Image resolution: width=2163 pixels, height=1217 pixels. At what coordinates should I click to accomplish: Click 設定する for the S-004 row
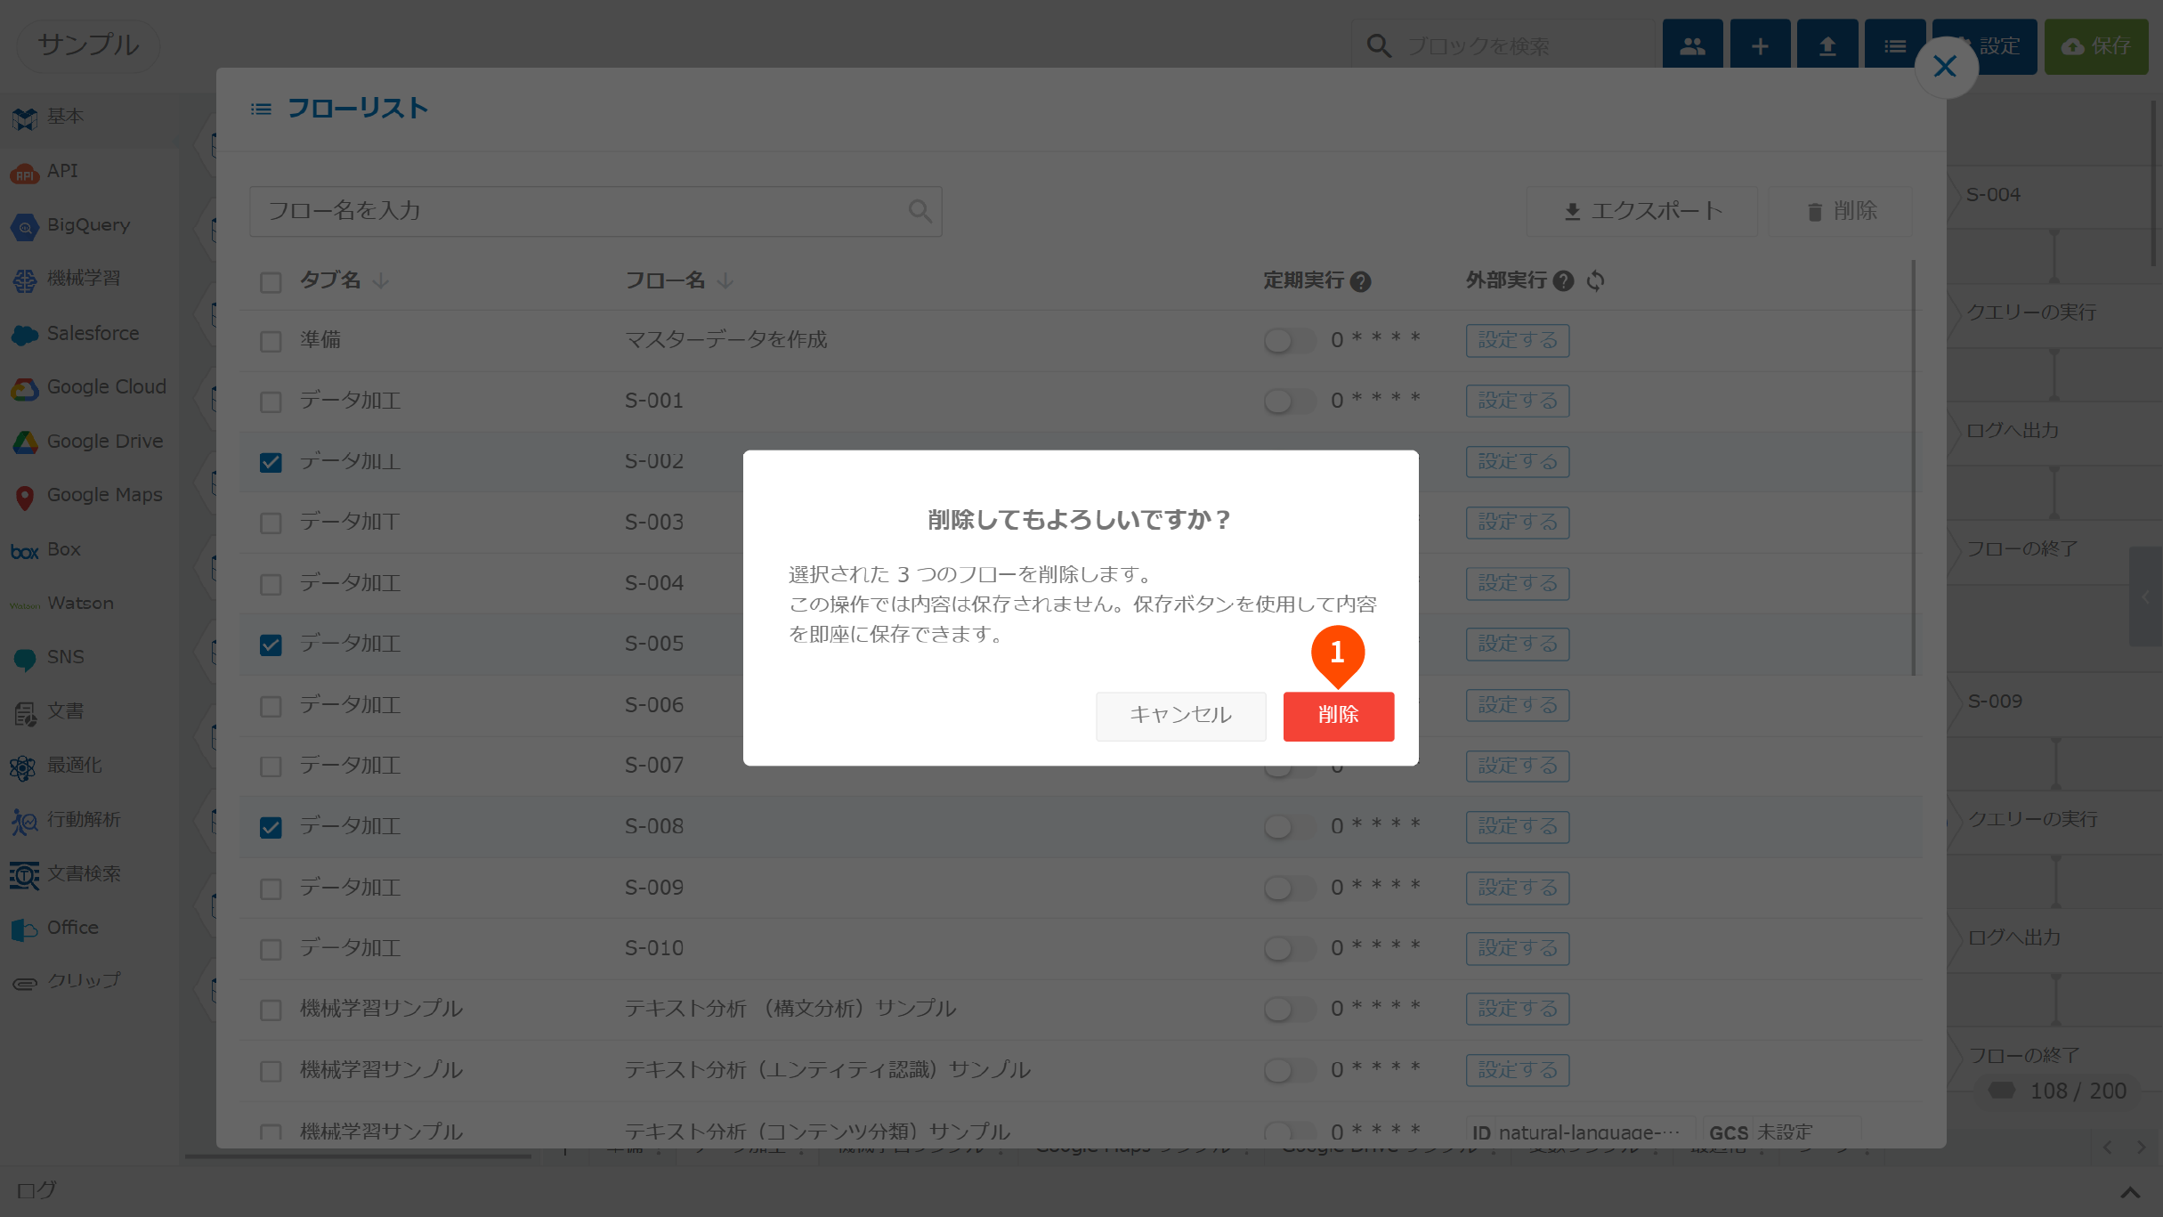[x=1518, y=583]
